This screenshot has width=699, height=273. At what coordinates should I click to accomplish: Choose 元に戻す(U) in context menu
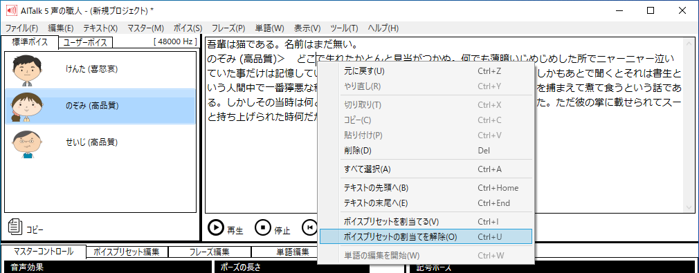click(426, 71)
